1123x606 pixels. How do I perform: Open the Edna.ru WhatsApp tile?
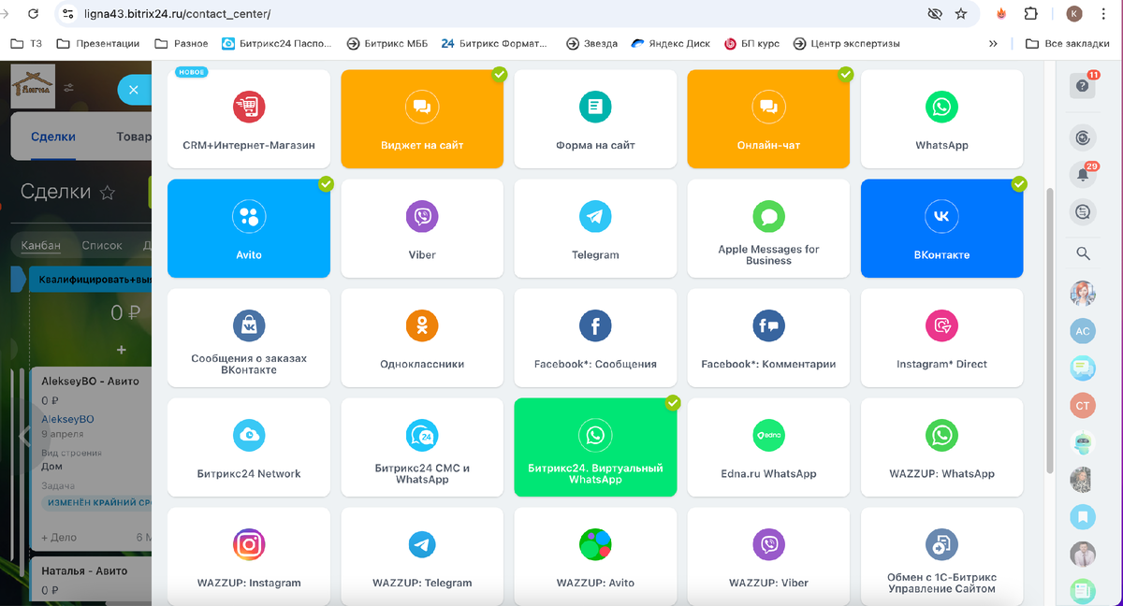(768, 447)
